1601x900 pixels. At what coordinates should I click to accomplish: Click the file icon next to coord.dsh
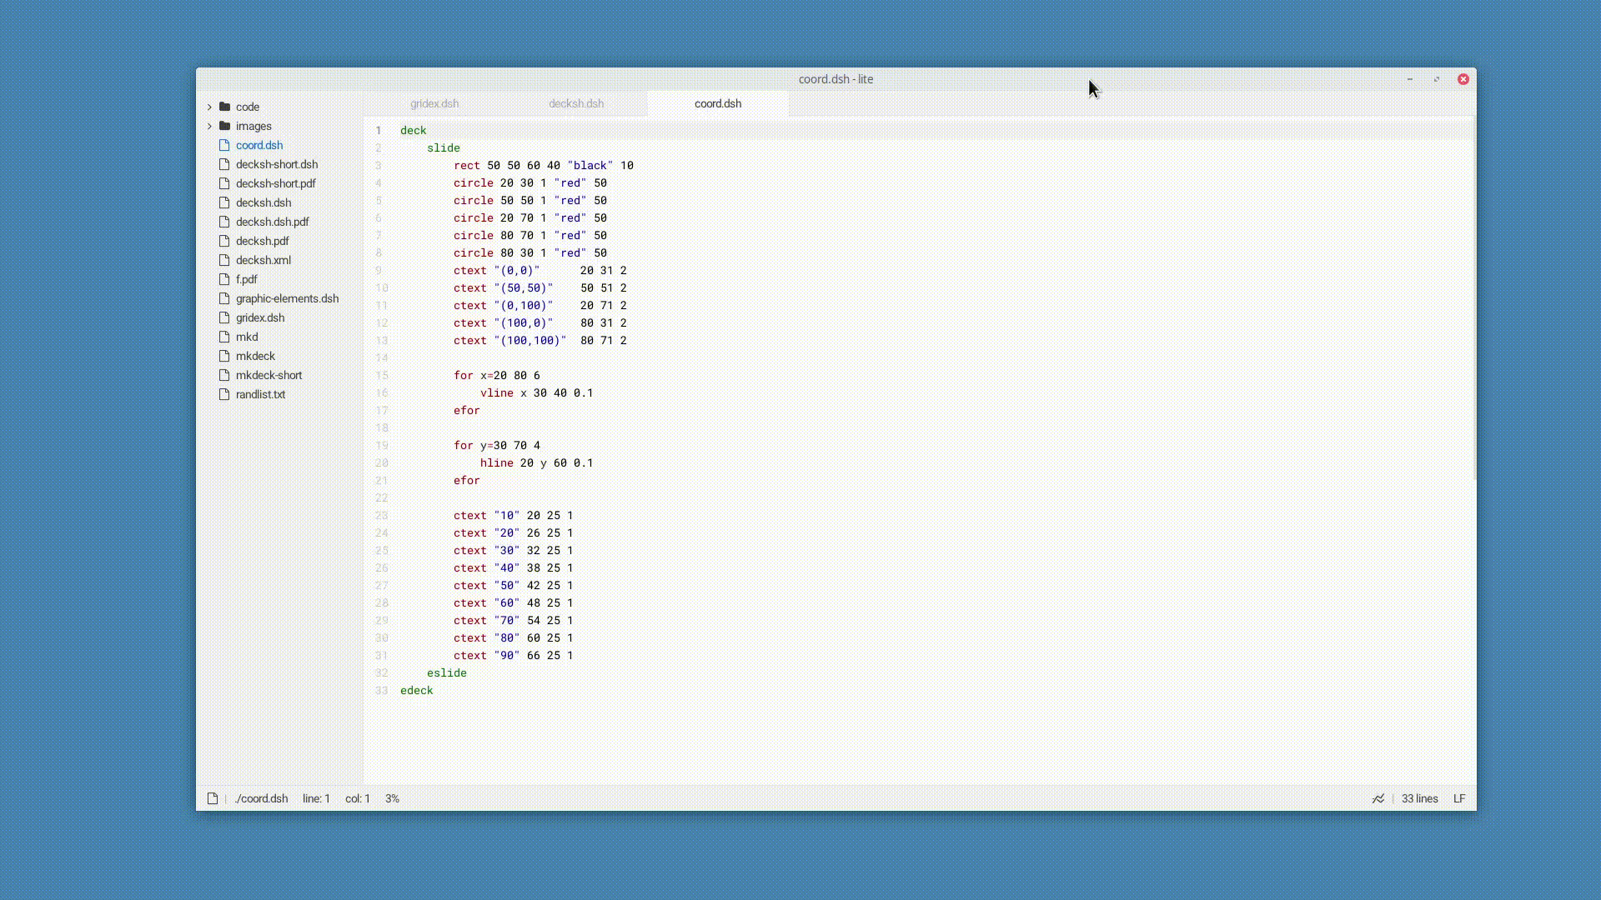coord(223,145)
